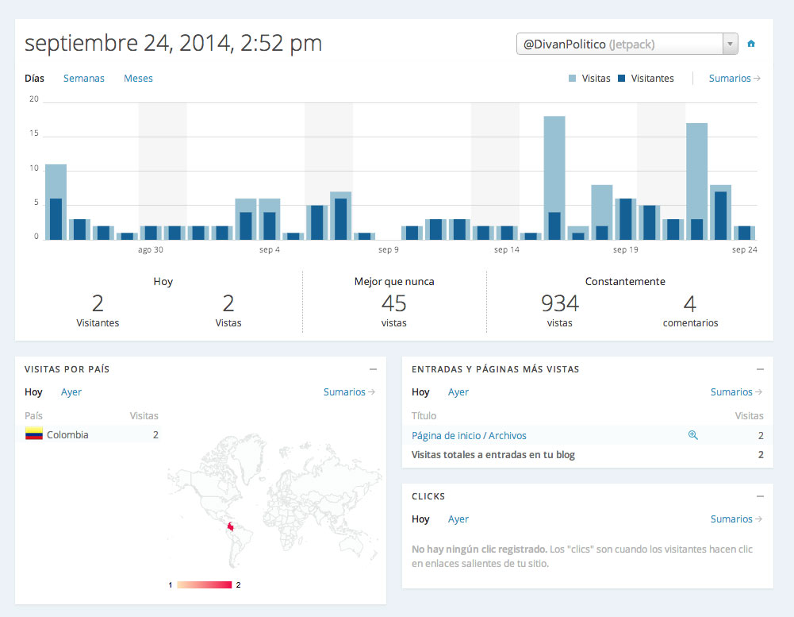Image resolution: width=794 pixels, height=617 pixels.
Task: Open the Página de inicio / Archivos link
Action: [469, 435]
